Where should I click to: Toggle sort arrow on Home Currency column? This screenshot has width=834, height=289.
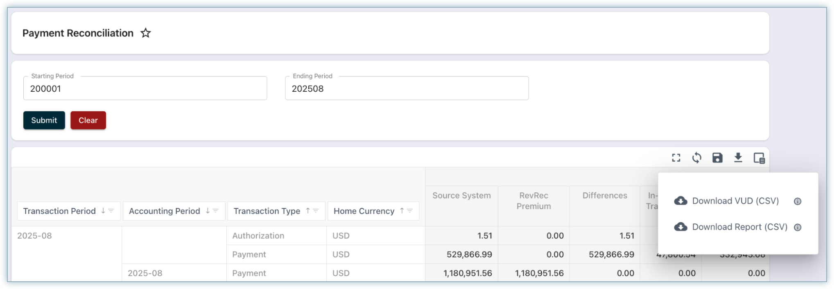(x=402, y=211)
